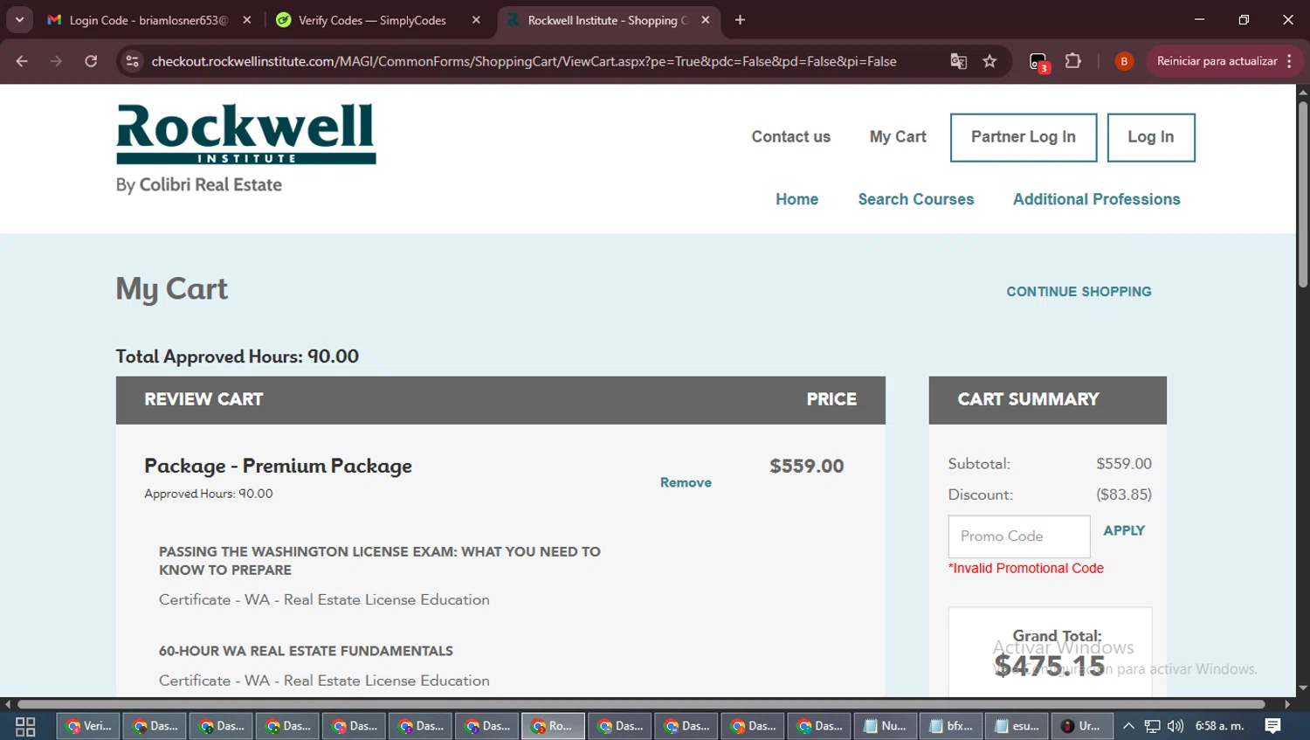Click the CONTINUE SHOPPING link
Viewport: 1310px width, 740px height.
pyautogui.click(x=1079, y=292)
